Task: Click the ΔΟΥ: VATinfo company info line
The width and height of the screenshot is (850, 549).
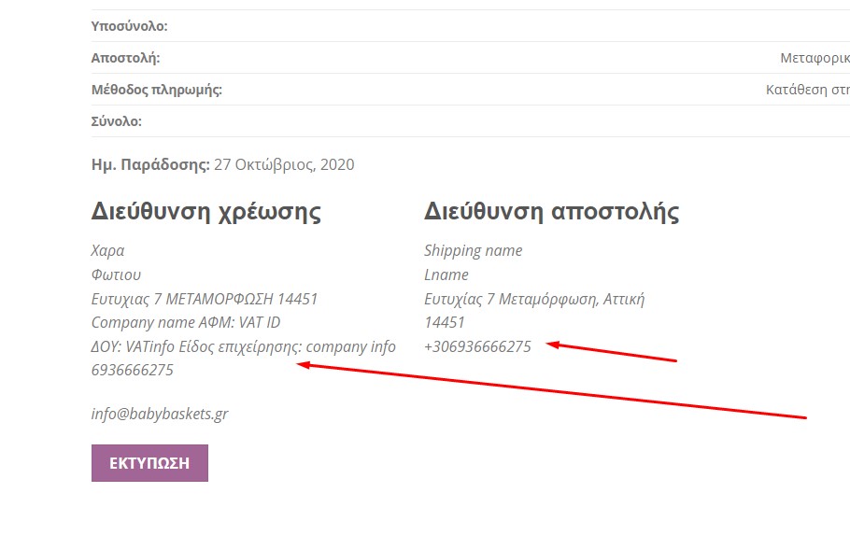Action: [243, 346]
